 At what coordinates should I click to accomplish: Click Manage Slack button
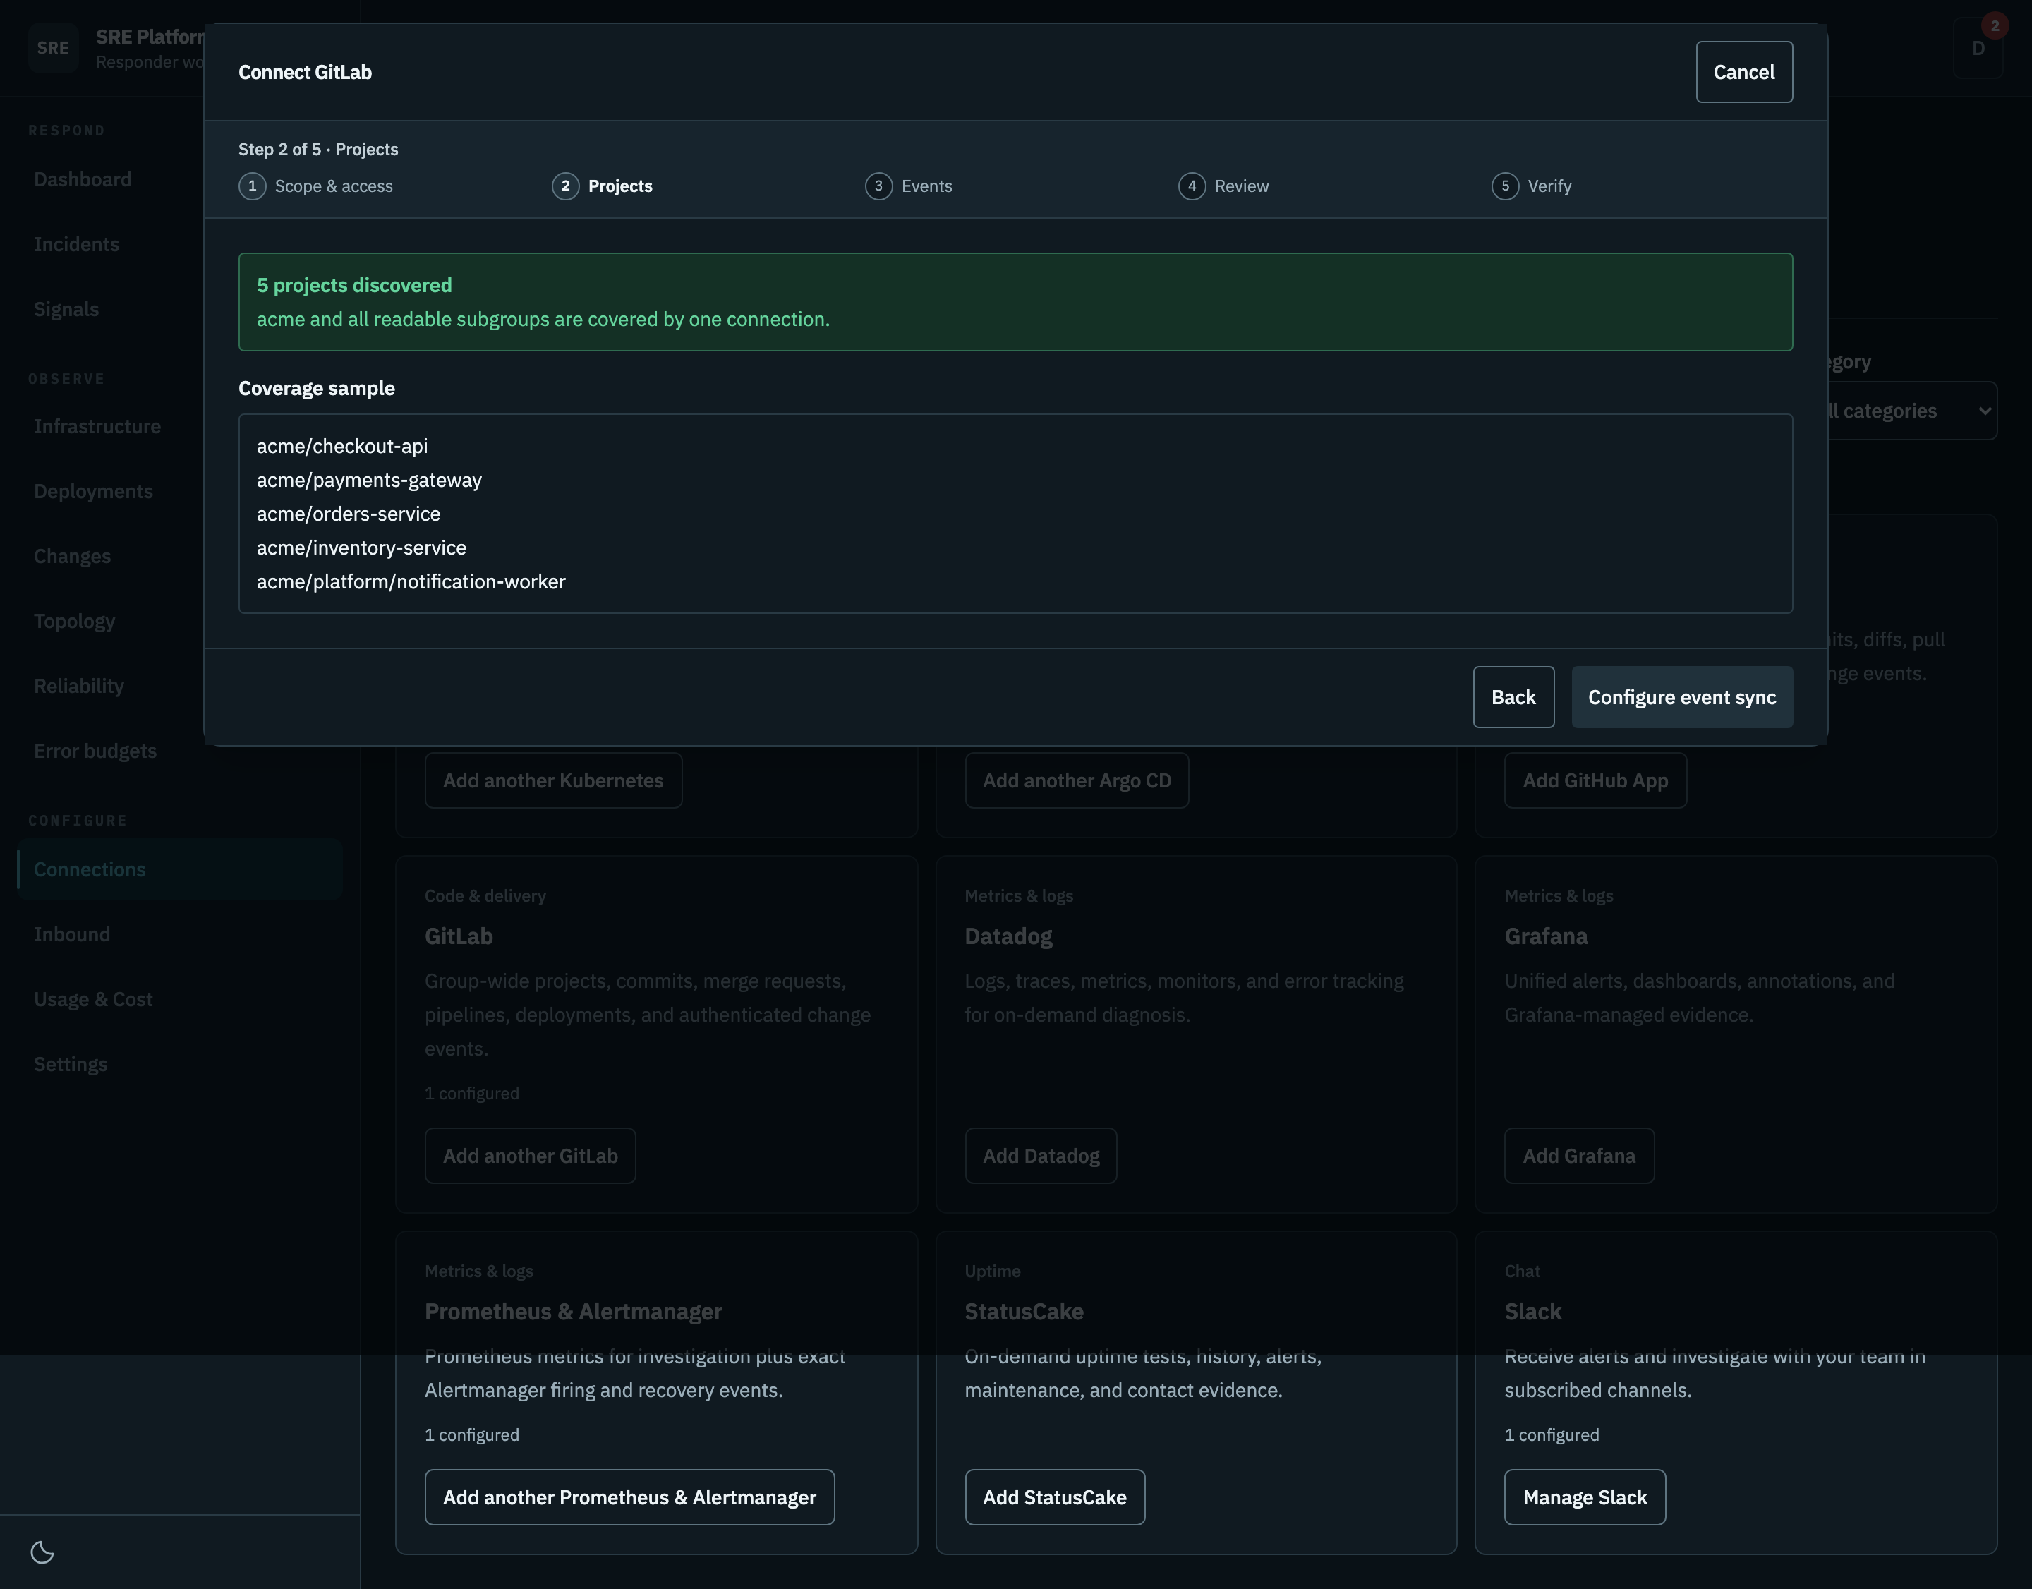coord(1585,1497)
